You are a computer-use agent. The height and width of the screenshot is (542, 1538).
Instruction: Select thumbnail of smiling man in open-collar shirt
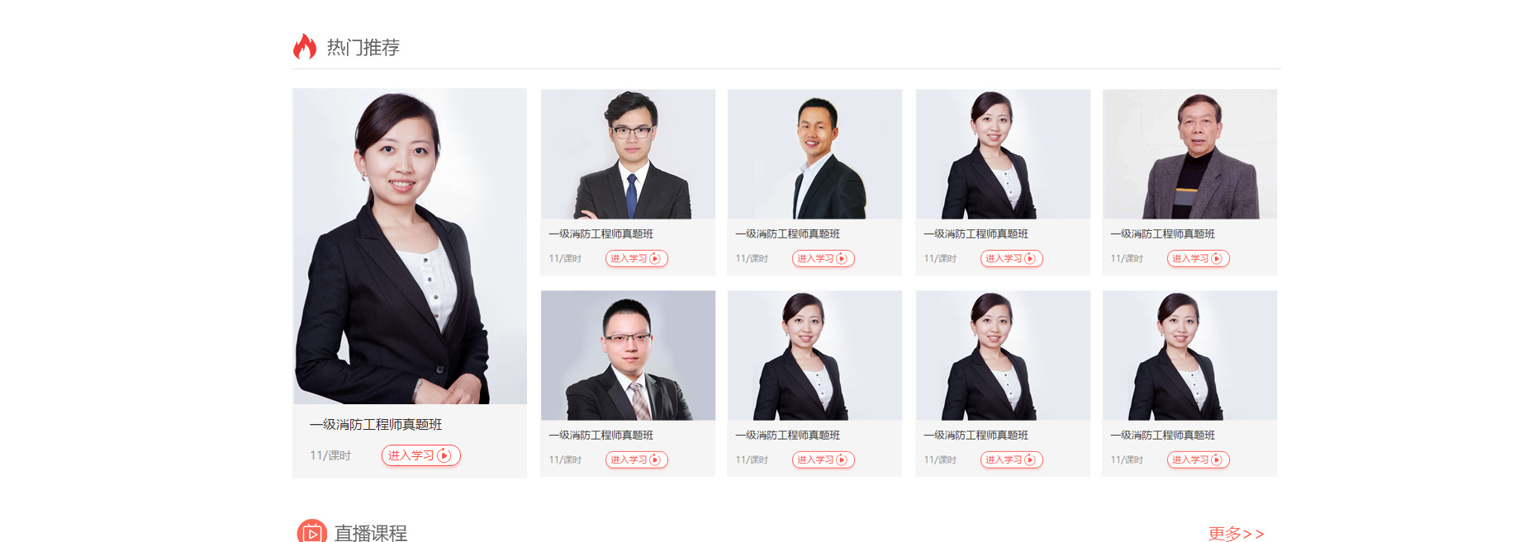814,153
